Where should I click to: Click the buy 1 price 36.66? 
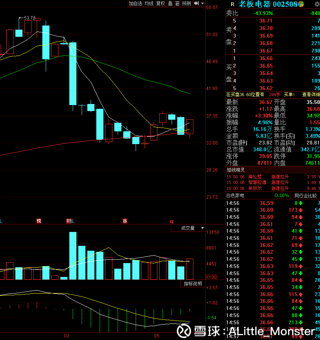point(266,58)
